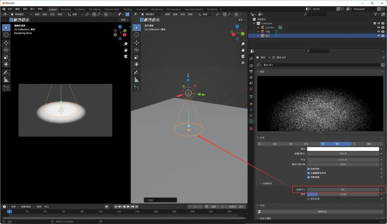Toggle the cast shadow checkbox (投射阴影)
The width and height of the screenshot is (387, 224).
[309, 169]
